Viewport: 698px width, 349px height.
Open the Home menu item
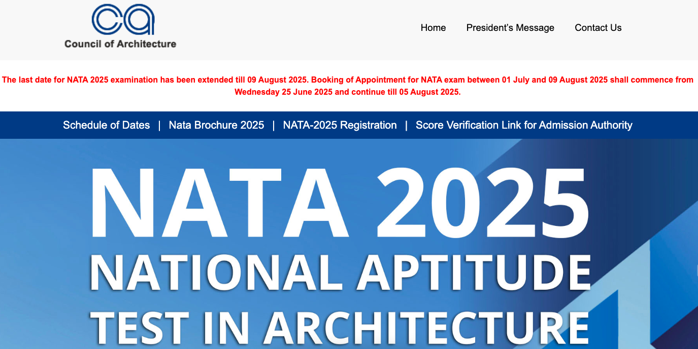[433, 28]
